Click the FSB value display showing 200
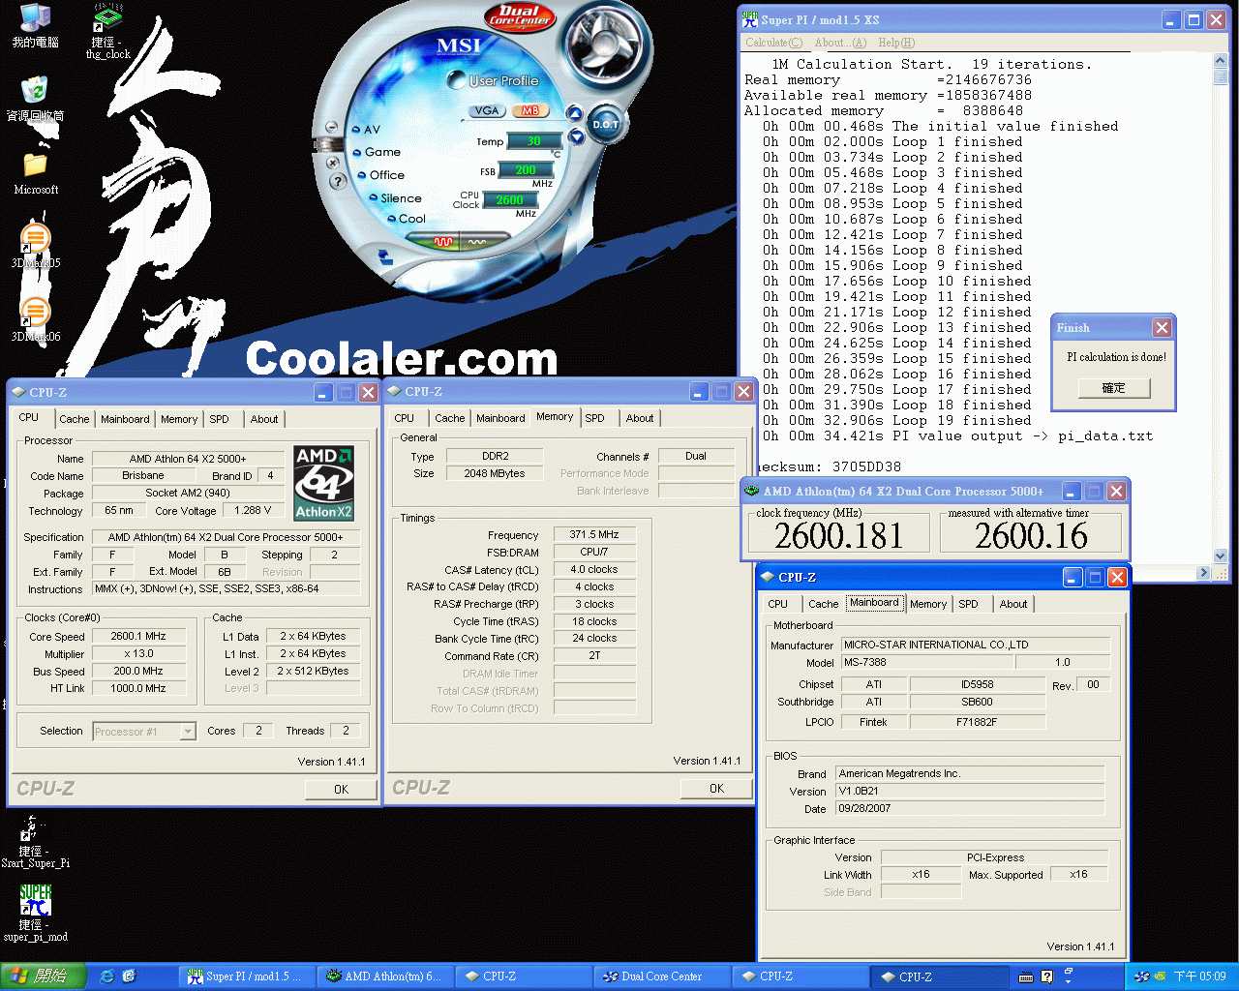 [x=526, y=170]
